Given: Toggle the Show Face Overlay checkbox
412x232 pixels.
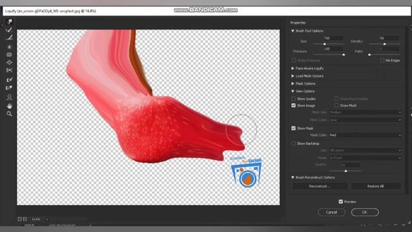Looking at the screenshot, I should point(336,99).
